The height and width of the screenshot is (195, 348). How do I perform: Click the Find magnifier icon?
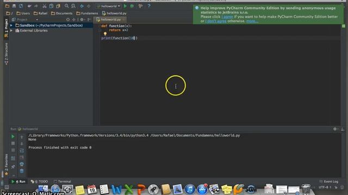[x=66, y=6]
